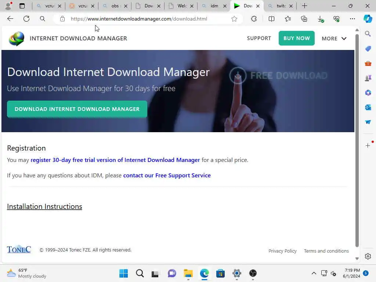This screenshot has width=376, height=282.
Task: Show the Downloads panel
Action: (321, 19)
